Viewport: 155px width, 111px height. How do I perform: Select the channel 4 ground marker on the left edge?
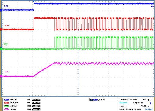[x=1, y=76]
